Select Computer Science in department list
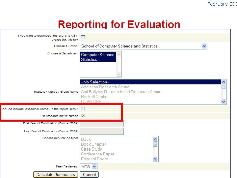Image resolution: width=237 pixels, height=178 pixels. [98, 55]
